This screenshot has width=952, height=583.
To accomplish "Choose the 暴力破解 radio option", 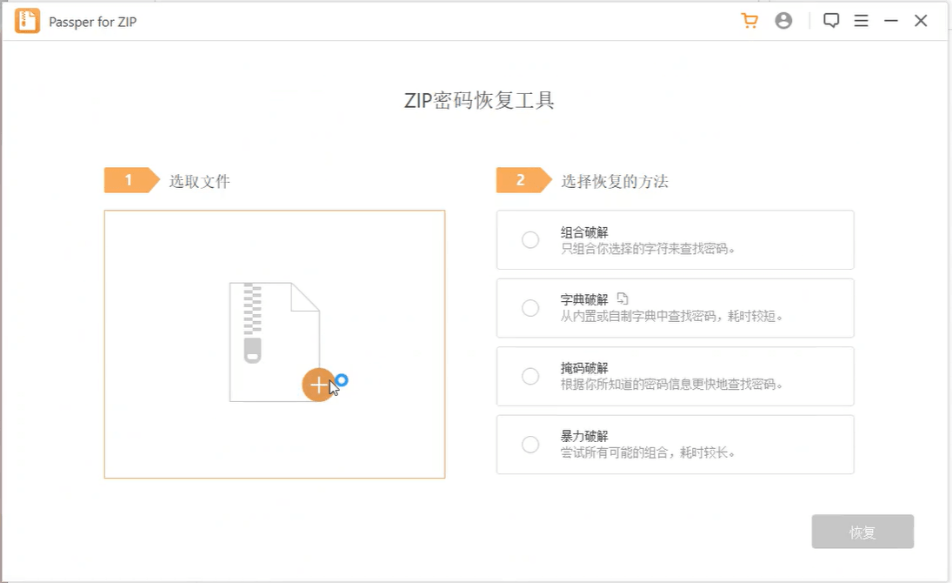I will (530, 445).
